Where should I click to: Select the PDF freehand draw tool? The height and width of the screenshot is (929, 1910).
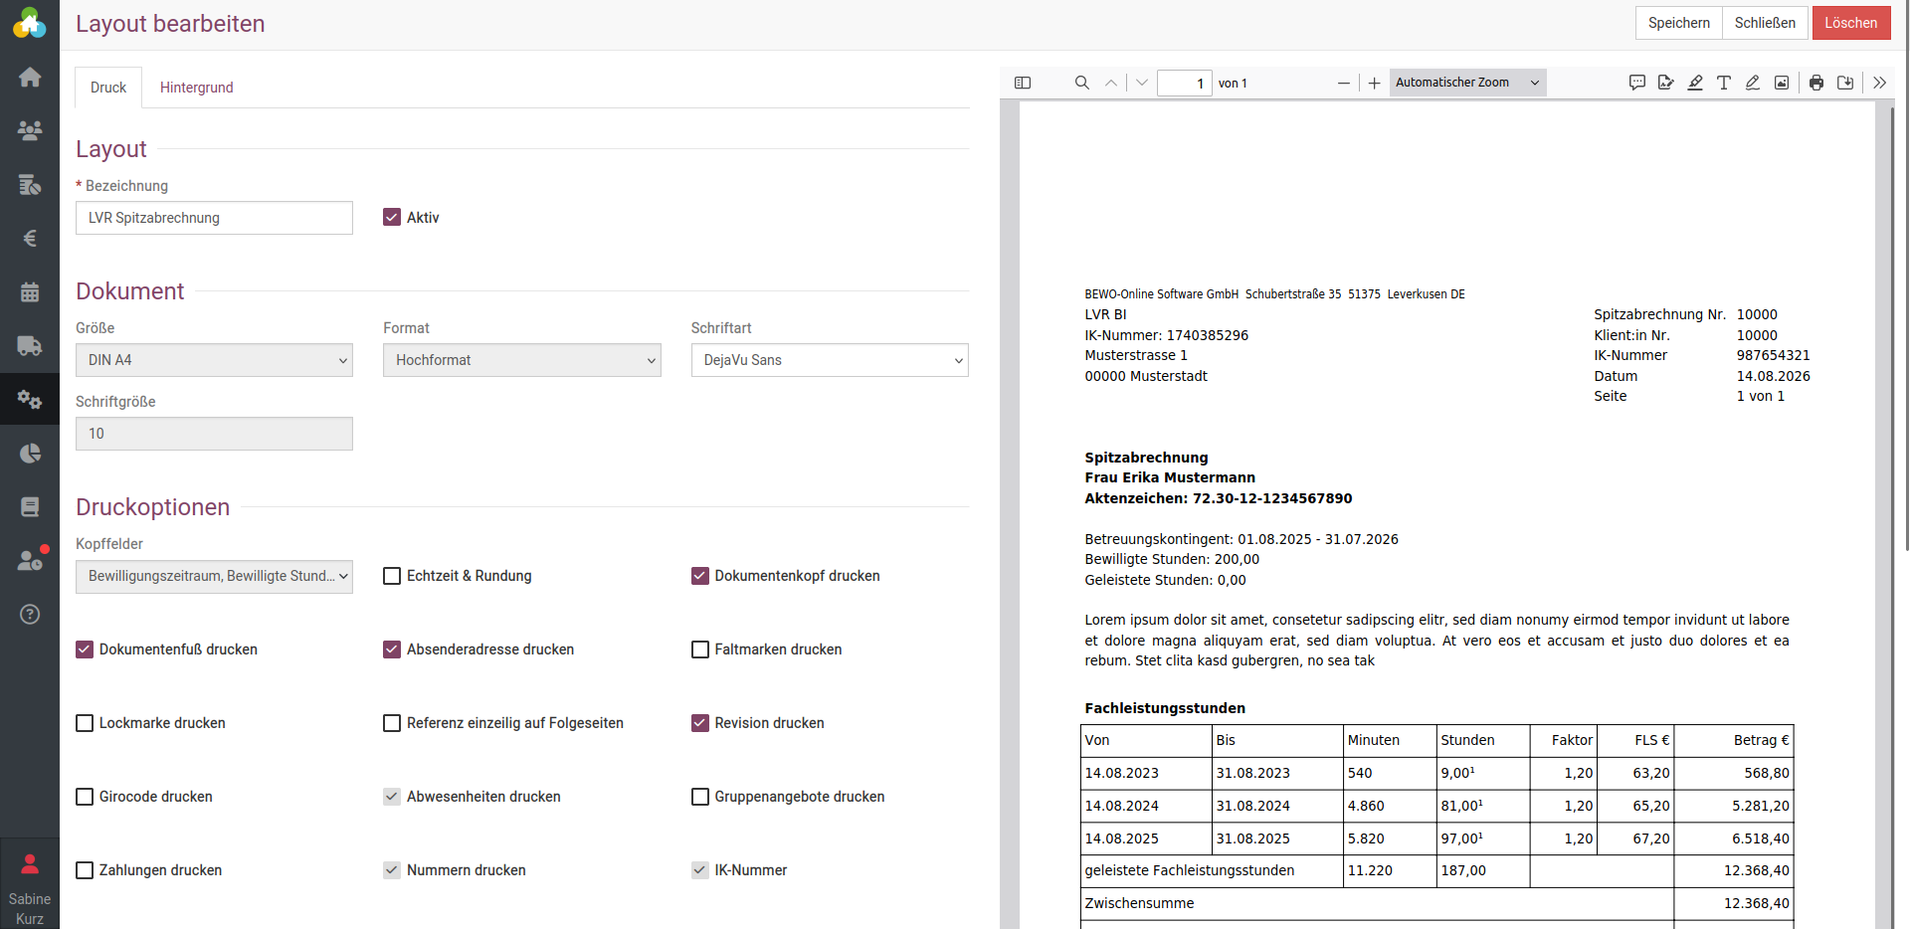click(x=1753, y=83)
